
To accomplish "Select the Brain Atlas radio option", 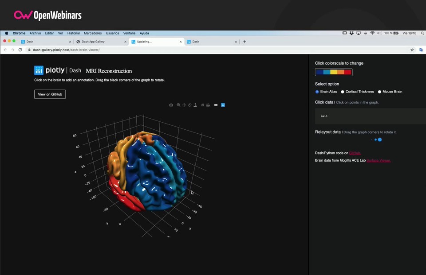I will (317, 92).
